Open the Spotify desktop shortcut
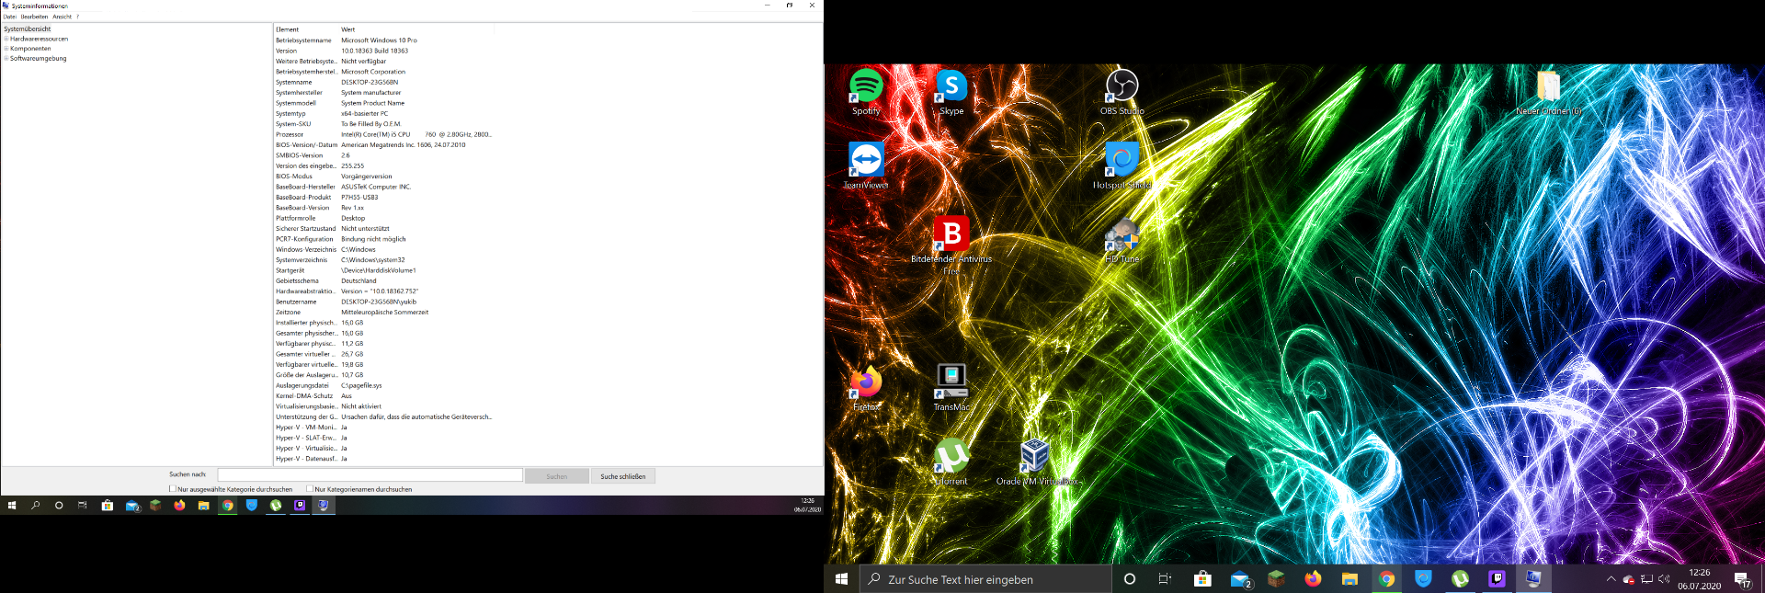The image size is (1765, 593). (x=866, y=91)
